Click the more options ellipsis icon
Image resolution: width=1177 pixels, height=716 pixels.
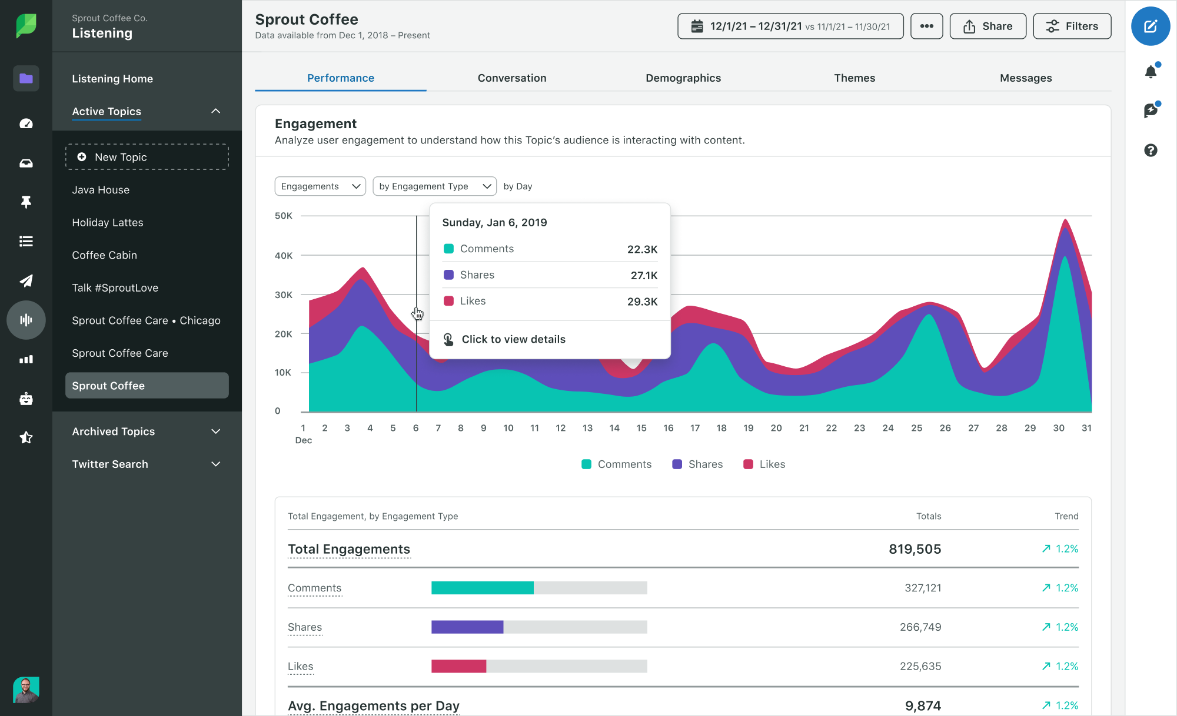click(x=925, y=27)
